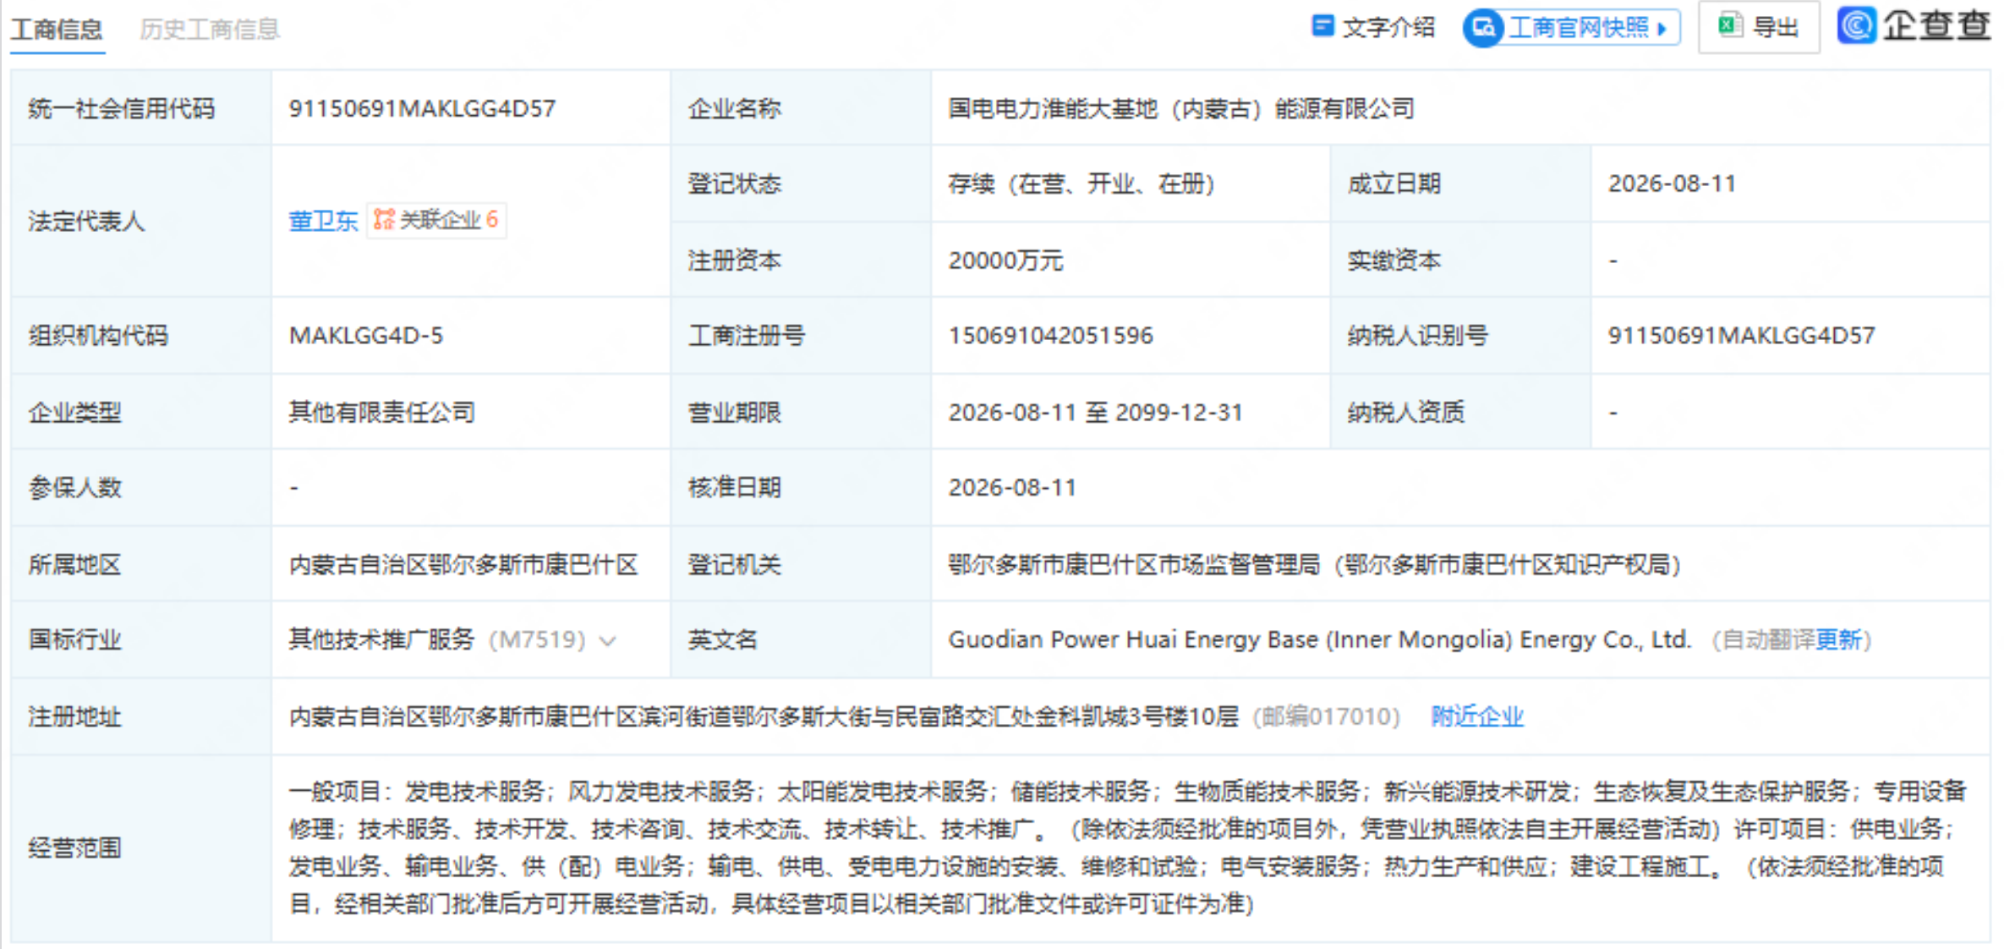Image resolution: width=2004 pixels, height=949 pixels.
Task: Select English name Guodian Power Huai Energy Base
Action: click(x=1132, y=640)
